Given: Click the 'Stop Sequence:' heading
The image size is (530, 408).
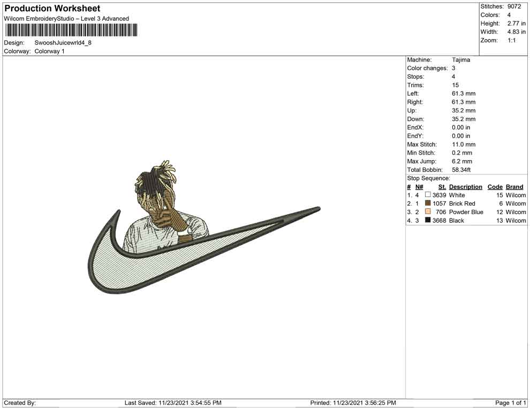Looking at the screenshot, I should click(428, 178).
